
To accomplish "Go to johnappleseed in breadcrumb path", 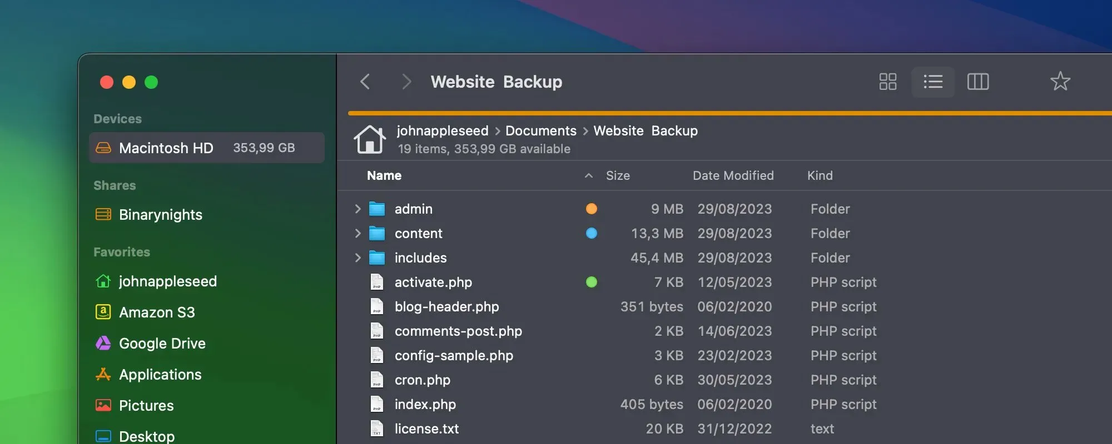I will (x=442, y=131).
